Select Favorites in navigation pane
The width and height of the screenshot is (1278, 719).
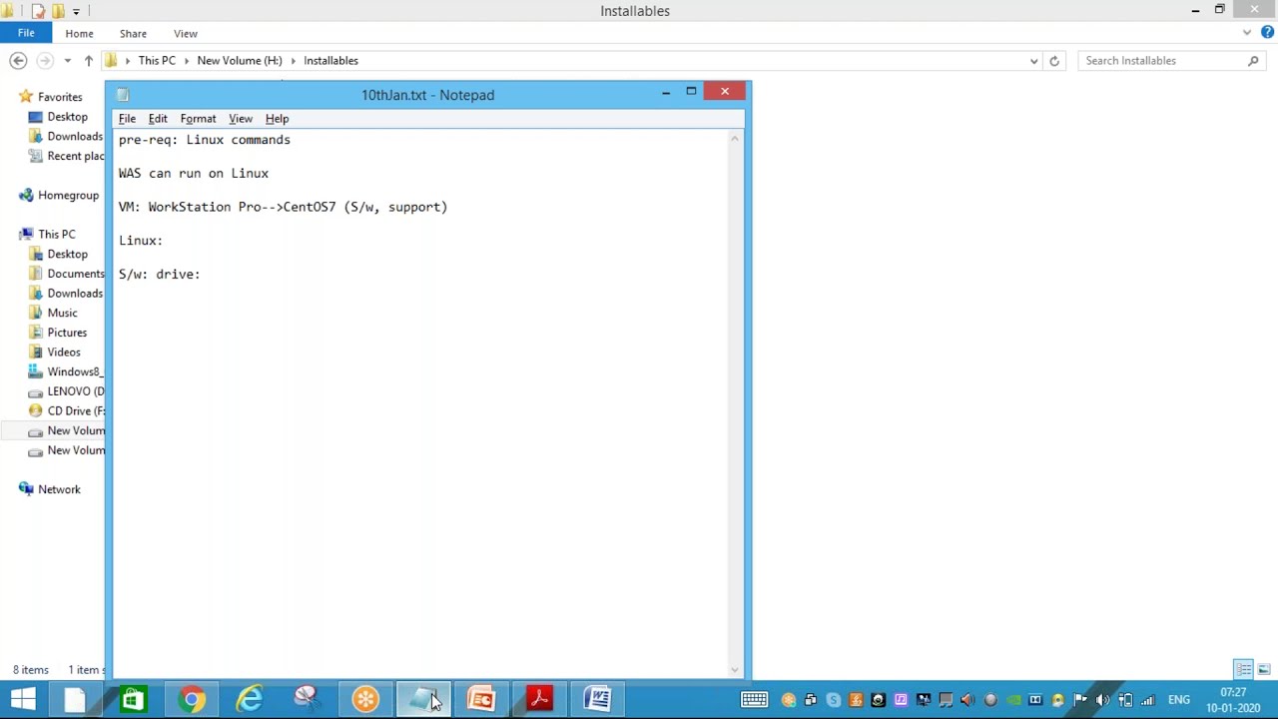click(60, 97)
